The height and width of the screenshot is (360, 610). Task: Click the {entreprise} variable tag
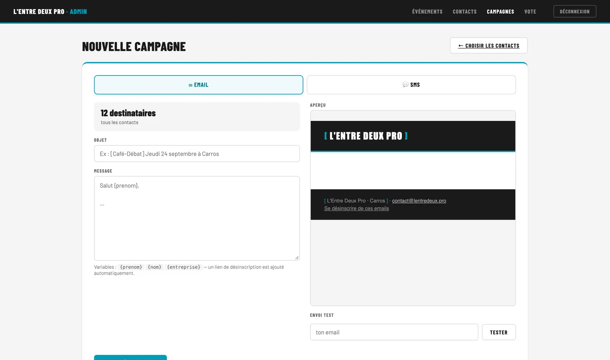pyautogui.click(x=183, y=267)
